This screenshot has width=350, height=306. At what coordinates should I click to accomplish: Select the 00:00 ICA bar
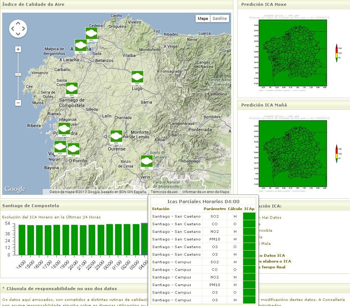109,239
